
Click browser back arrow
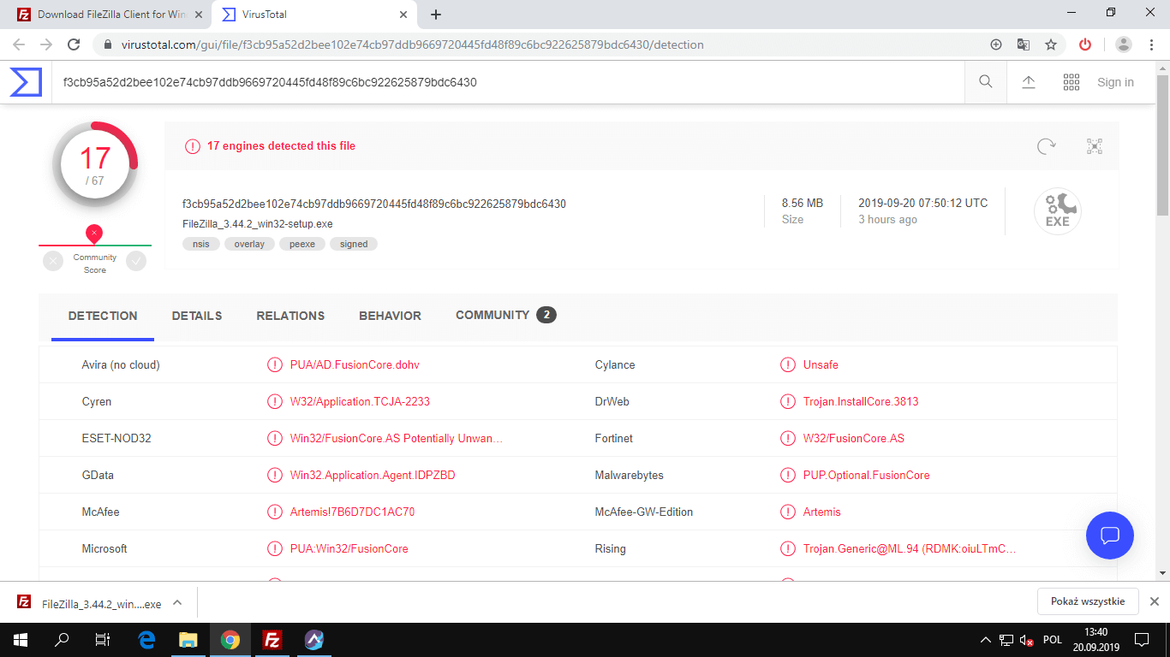click(19, 44)
